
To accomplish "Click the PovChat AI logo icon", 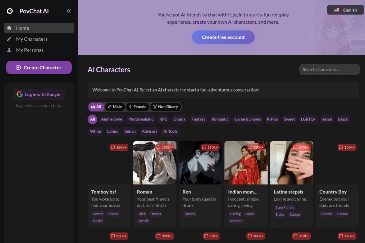I will pos(10,11).
